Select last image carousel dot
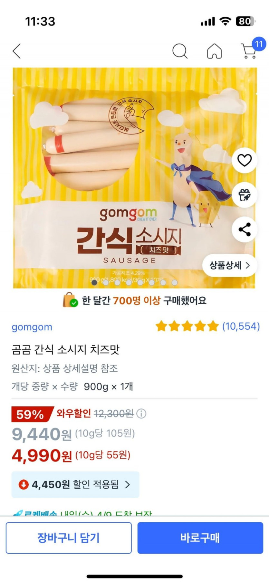 tap(175, 283)
